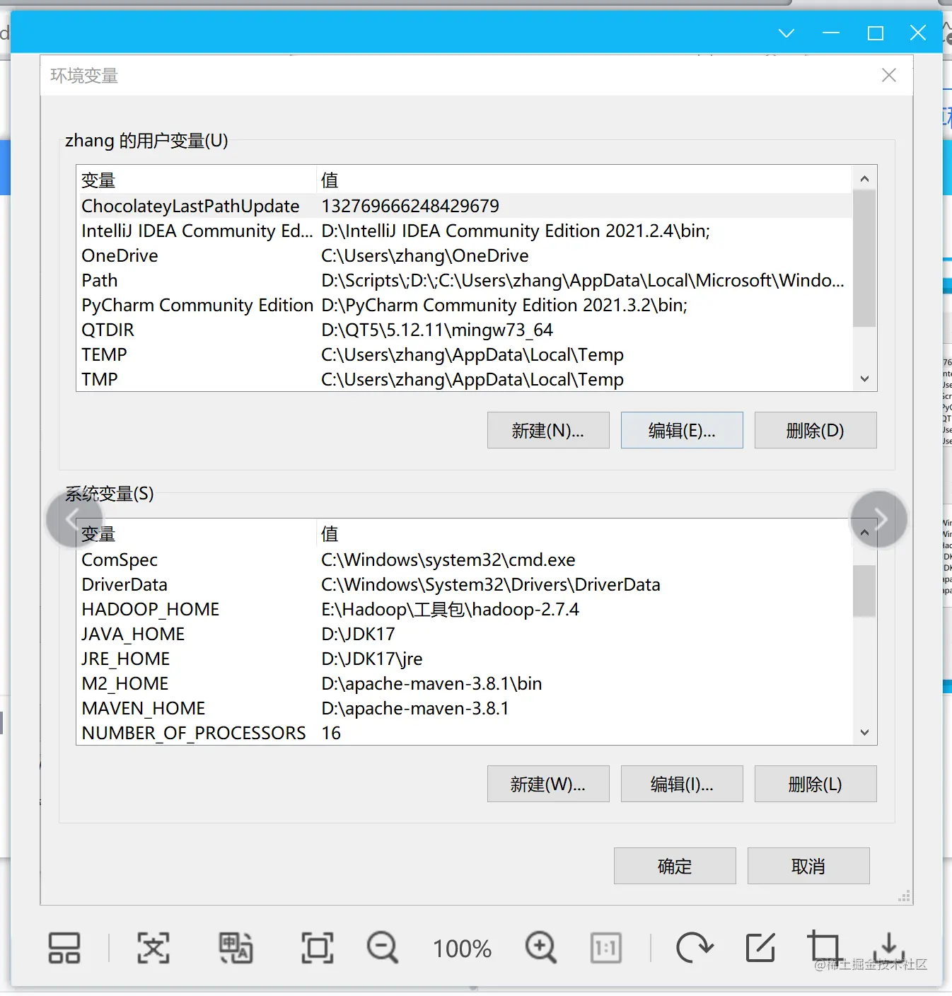Click the translate image icon
The width and height of the screenshot is (952, 996).
(236, 948)
